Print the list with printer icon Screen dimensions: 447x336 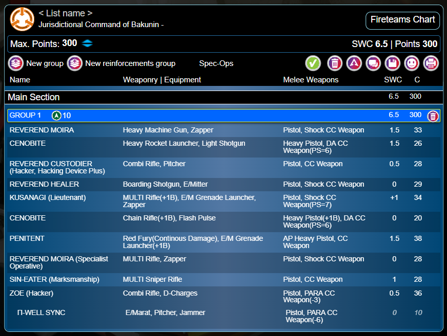click(431, 63)
